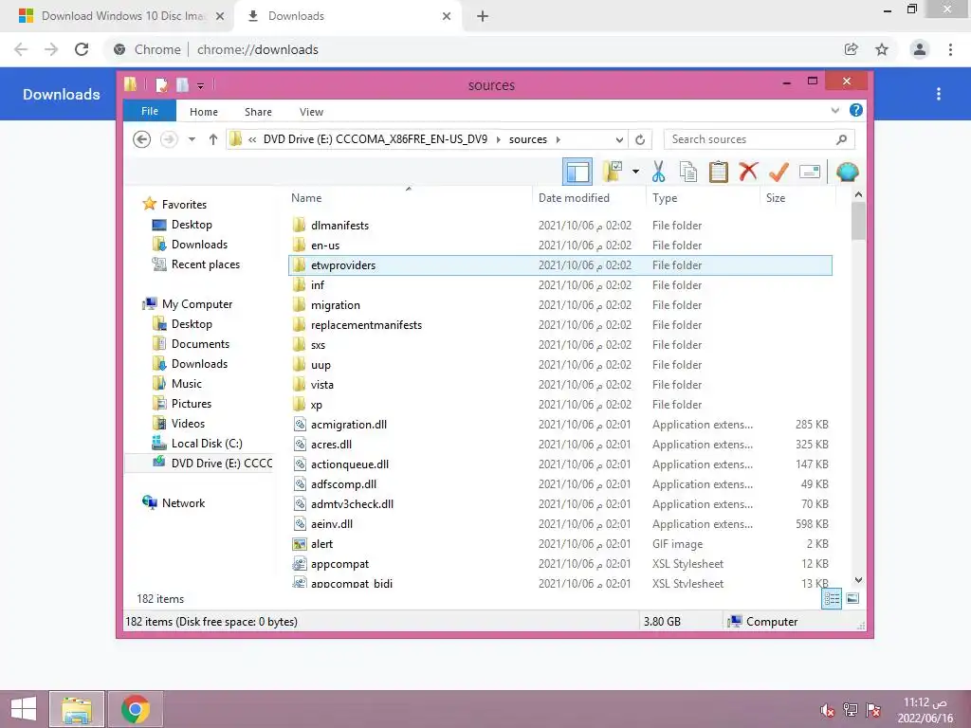Image resolution: width=971 pixels, height=728 pixels.
Task: Click the Properties quick access icon in title bar
Action: pos(161,84)
